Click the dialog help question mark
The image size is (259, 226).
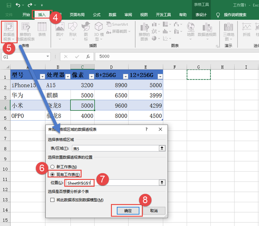pos(146,129)
